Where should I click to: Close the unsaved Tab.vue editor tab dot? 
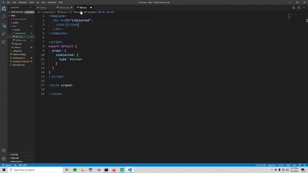(x=91, y=8)
